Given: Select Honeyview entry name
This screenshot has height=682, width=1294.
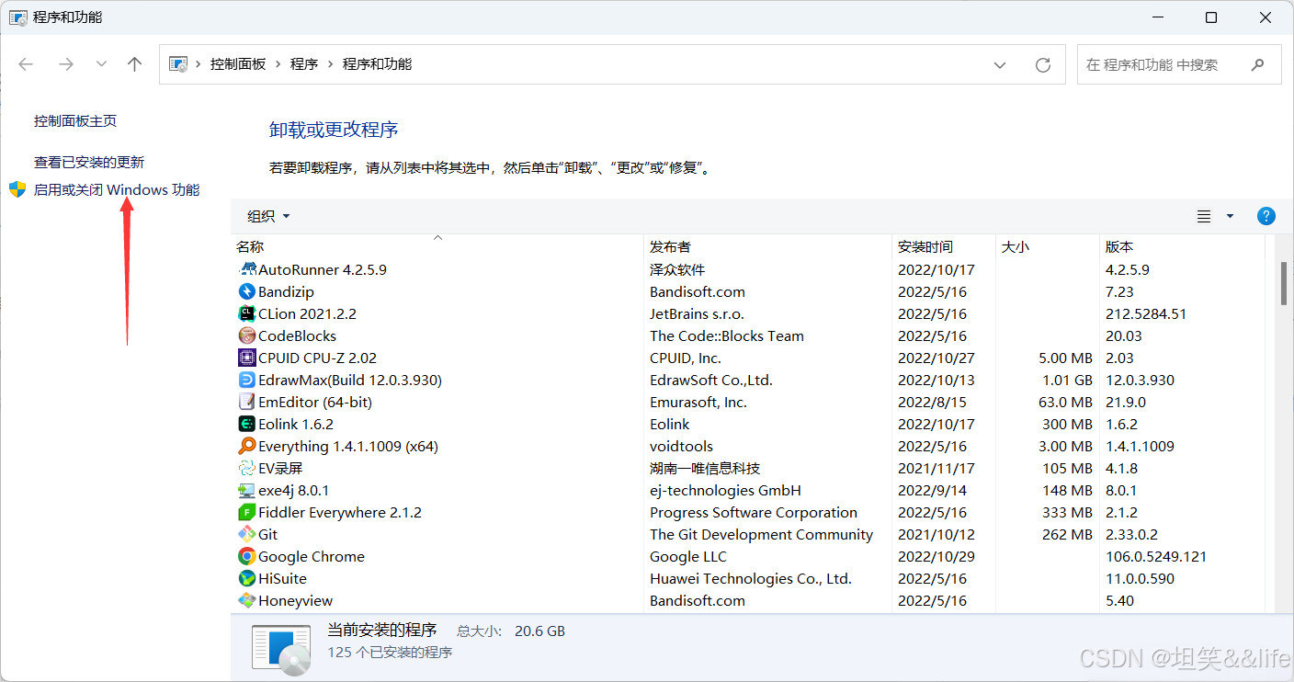Looking at the screenshot, I should [295, 600].
